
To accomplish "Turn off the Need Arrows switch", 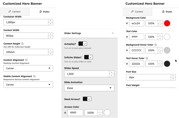I will 87,99.
